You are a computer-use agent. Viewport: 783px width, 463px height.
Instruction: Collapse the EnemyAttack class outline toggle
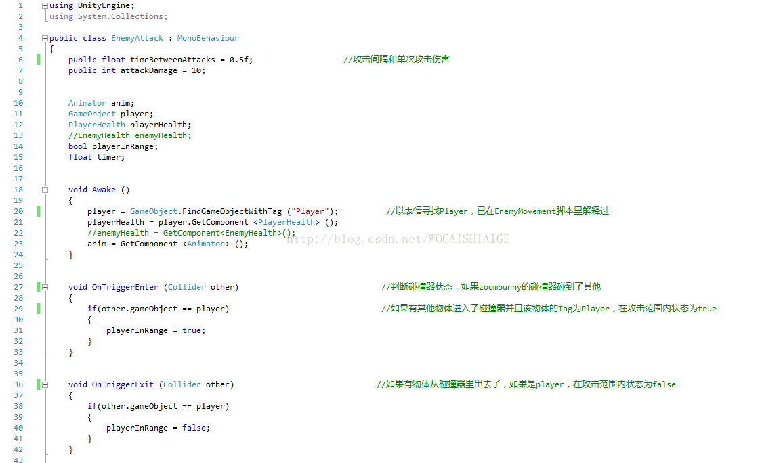[45, 38]
